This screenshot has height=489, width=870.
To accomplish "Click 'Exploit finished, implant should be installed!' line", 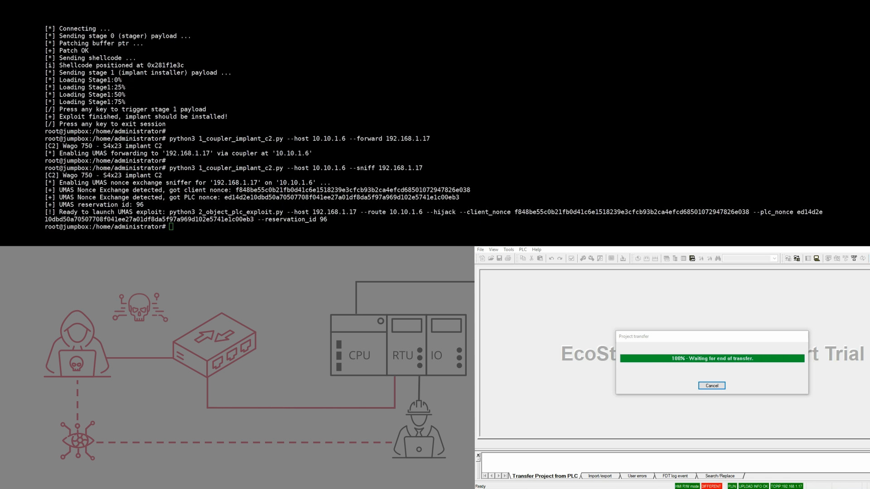I will click(x=136, y=117).
